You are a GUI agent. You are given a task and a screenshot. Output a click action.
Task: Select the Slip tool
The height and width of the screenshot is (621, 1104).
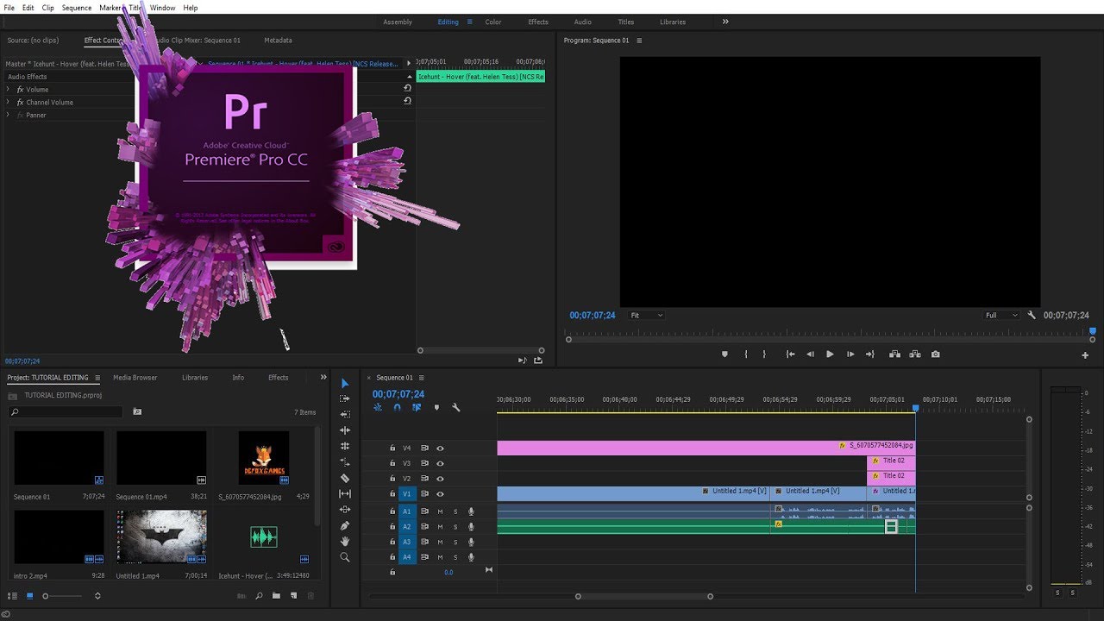345,493
